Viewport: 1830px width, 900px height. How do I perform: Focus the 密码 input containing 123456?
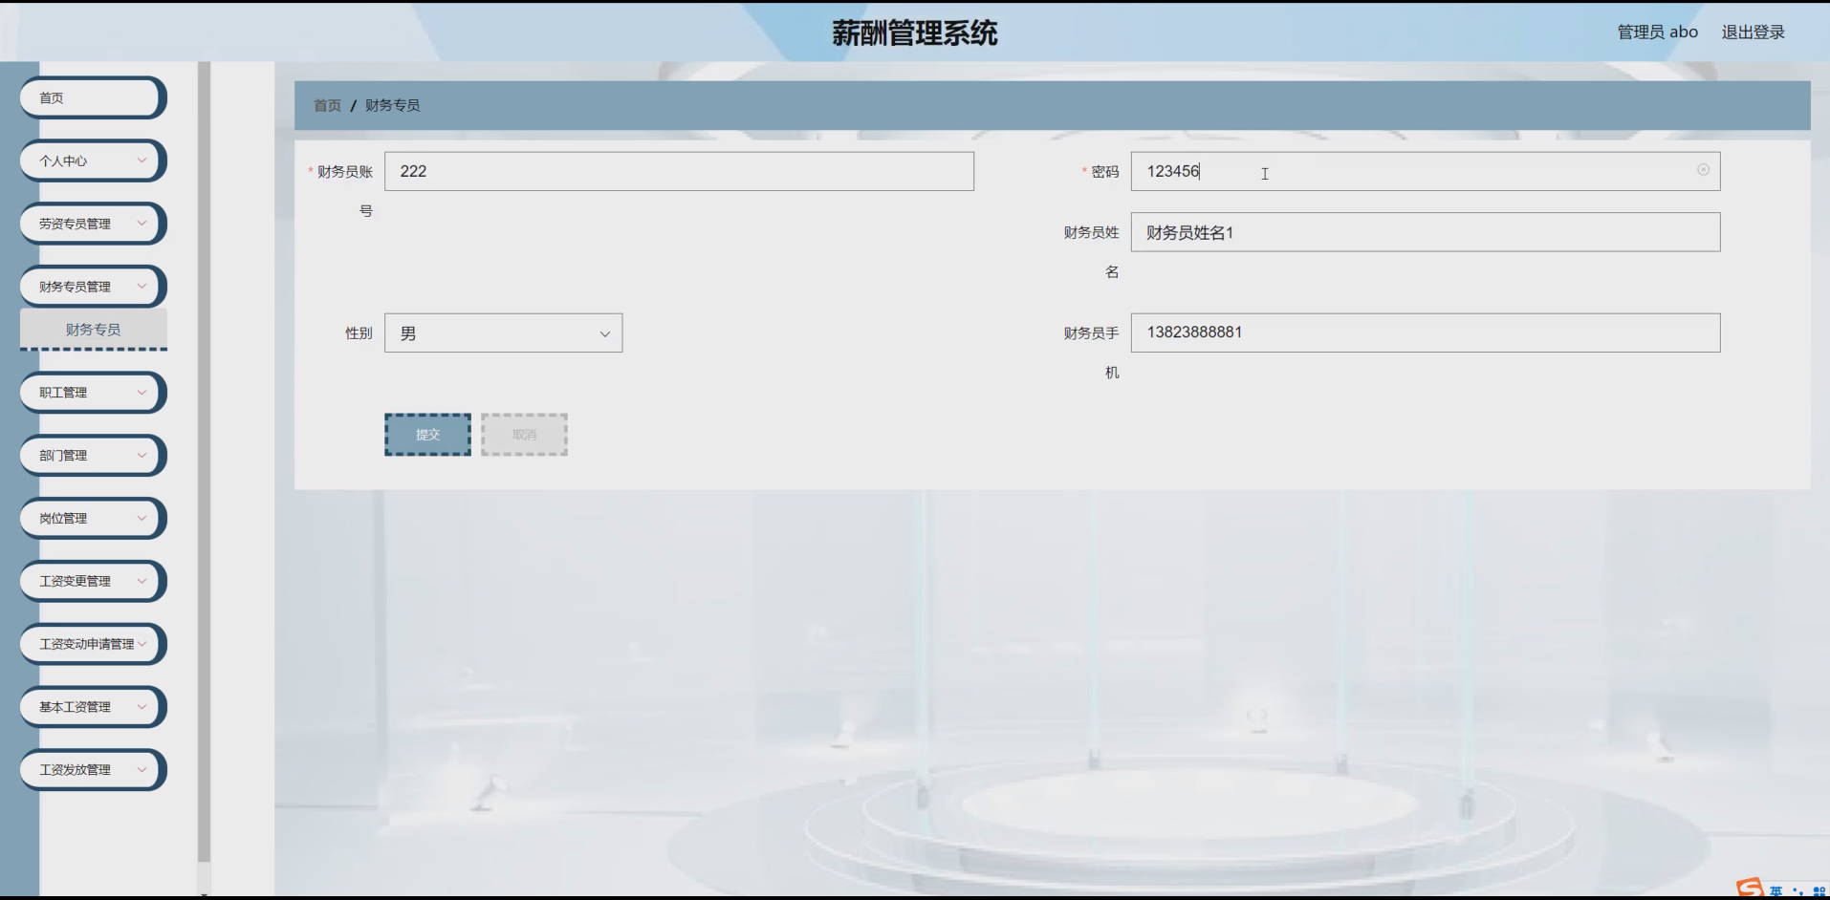pyautogui.click(x=1425, y=171)
